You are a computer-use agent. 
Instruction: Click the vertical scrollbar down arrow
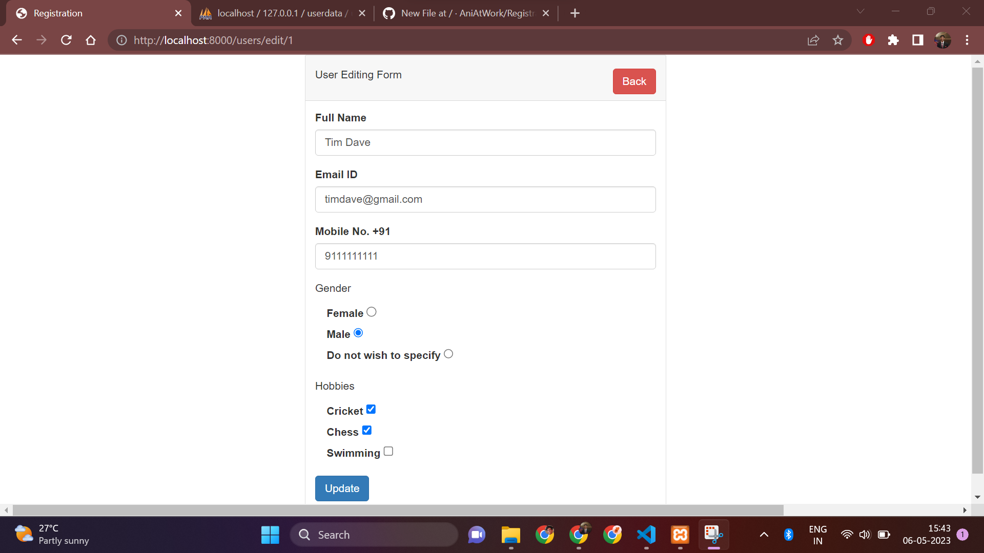tap(977, 497)
